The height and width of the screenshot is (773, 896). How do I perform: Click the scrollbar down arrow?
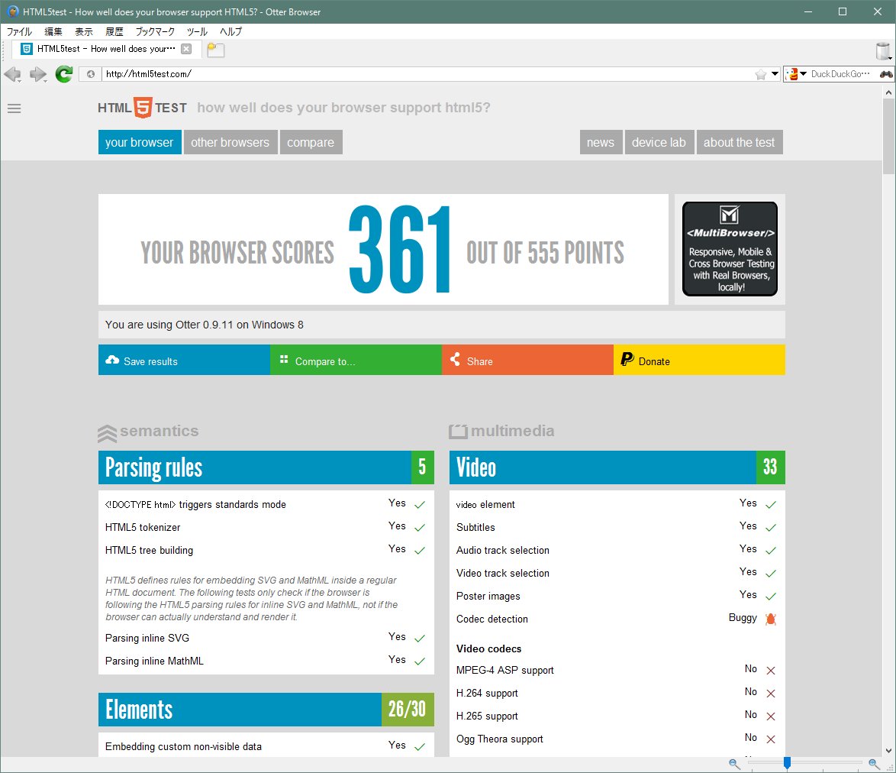coord(888,751)
